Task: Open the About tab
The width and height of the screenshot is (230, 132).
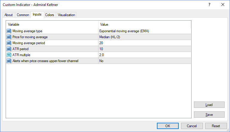Action: click(9, 15)
